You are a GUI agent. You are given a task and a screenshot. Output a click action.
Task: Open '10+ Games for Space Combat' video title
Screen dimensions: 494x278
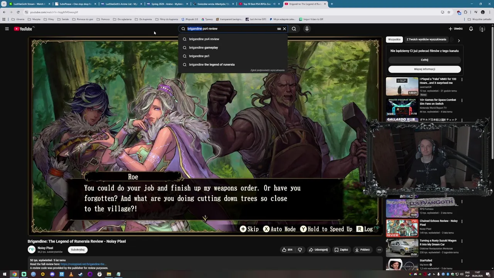[x=438, y=102]
